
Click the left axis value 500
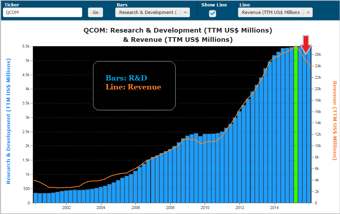coord(27,189)
